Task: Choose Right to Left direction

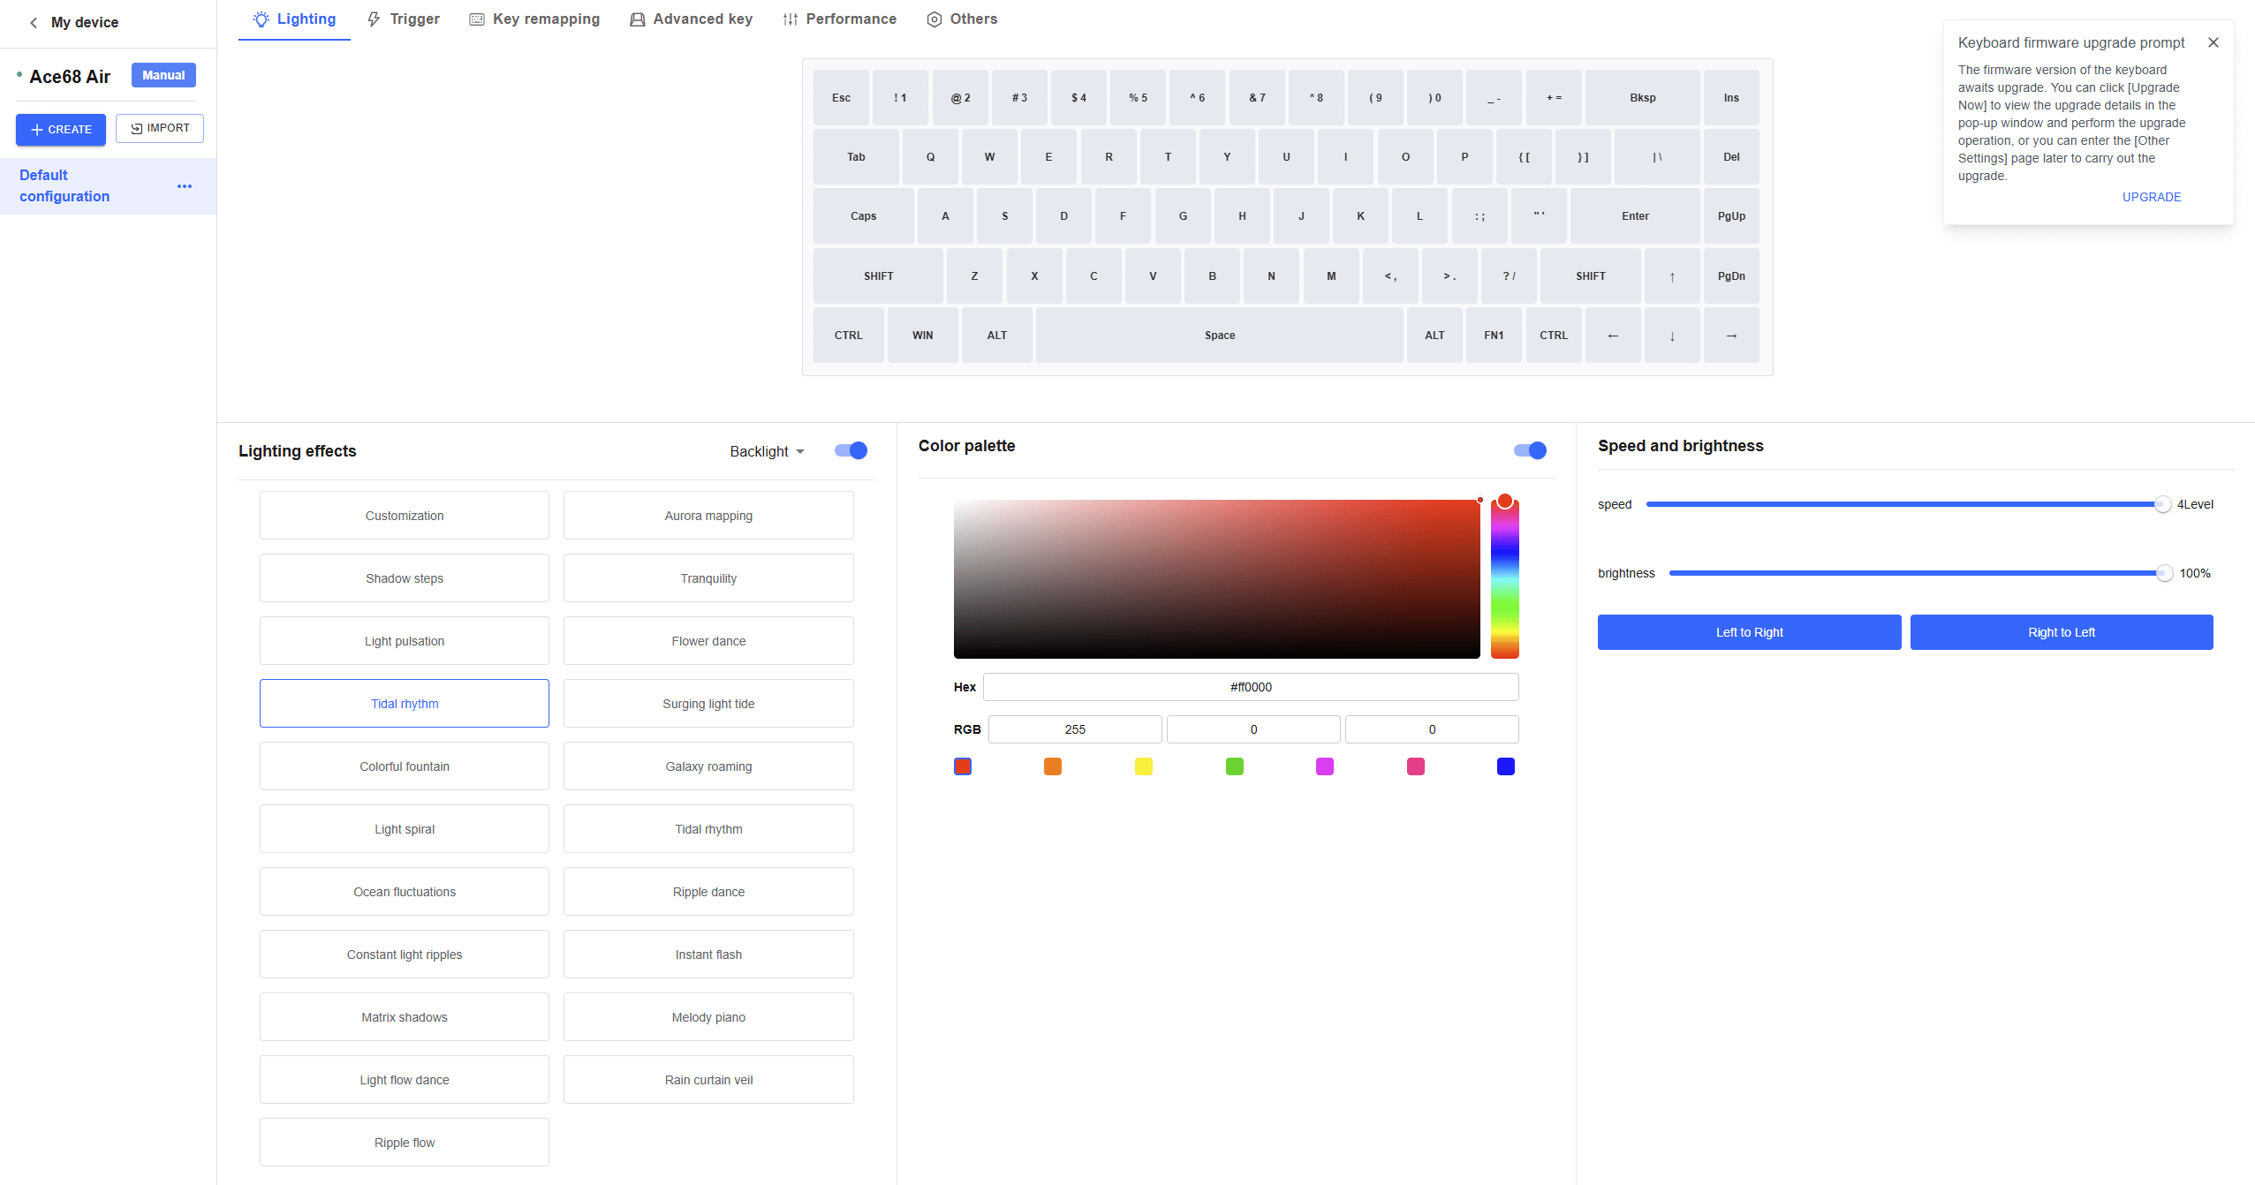Action: 2061,632
